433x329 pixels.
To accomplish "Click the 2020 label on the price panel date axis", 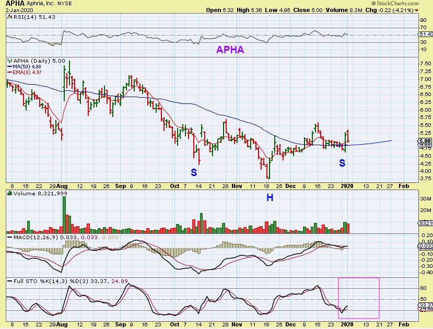I will tap(347, 186).
